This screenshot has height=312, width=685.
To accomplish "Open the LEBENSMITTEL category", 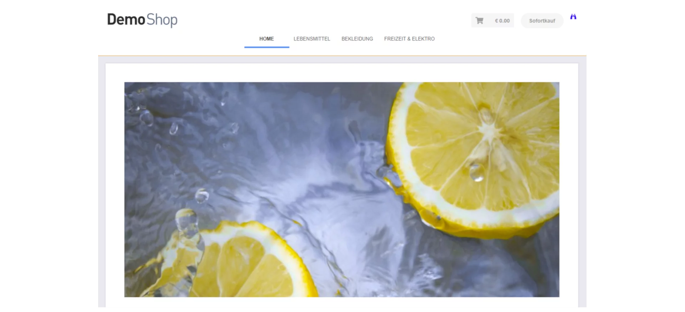I will (x=312, y=39).
